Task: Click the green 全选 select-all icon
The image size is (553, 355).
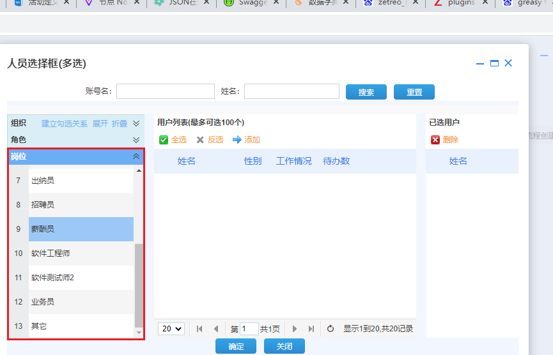Action: coord(164,140)
